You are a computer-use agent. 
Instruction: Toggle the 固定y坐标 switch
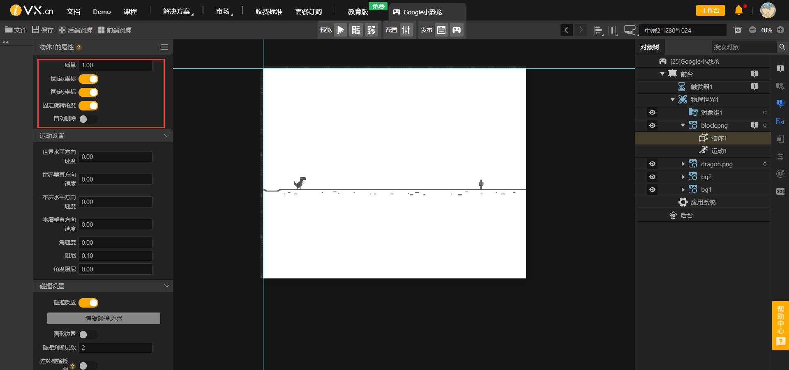click(88, 92)
